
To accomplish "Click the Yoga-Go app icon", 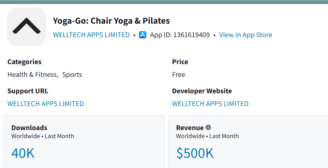I will [x=27, y=27].
